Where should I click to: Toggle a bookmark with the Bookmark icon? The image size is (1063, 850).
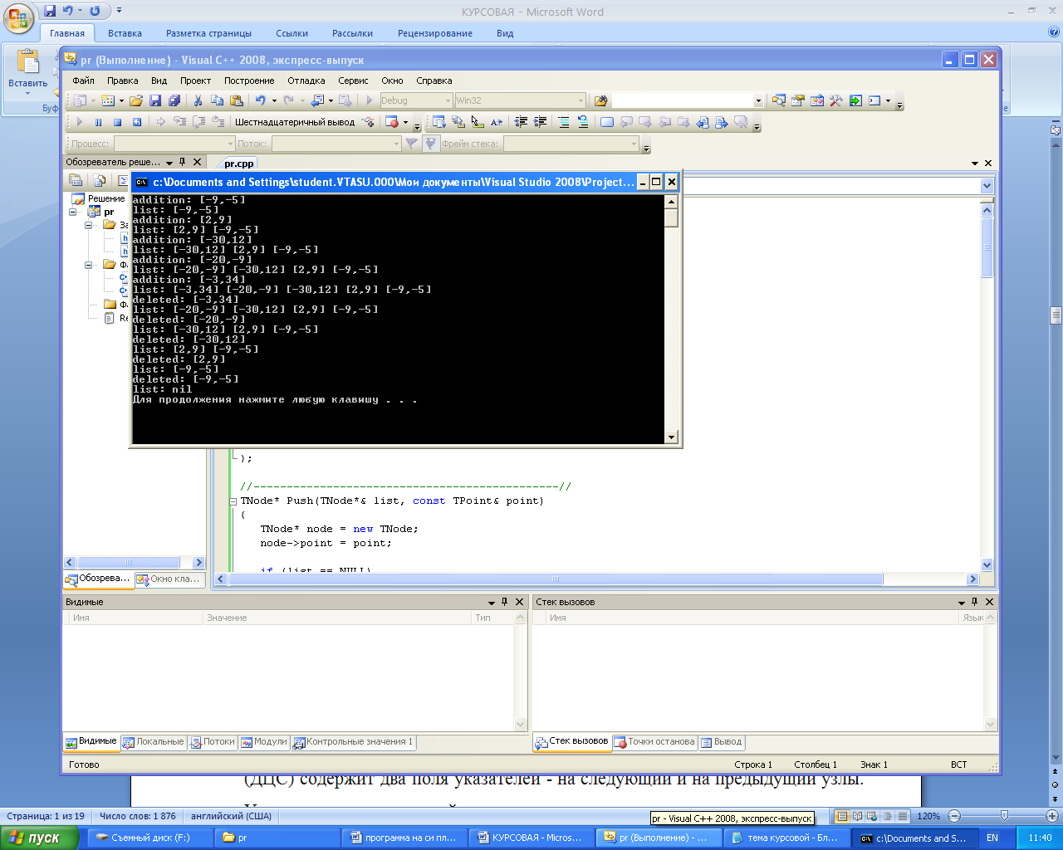point(607,122)
